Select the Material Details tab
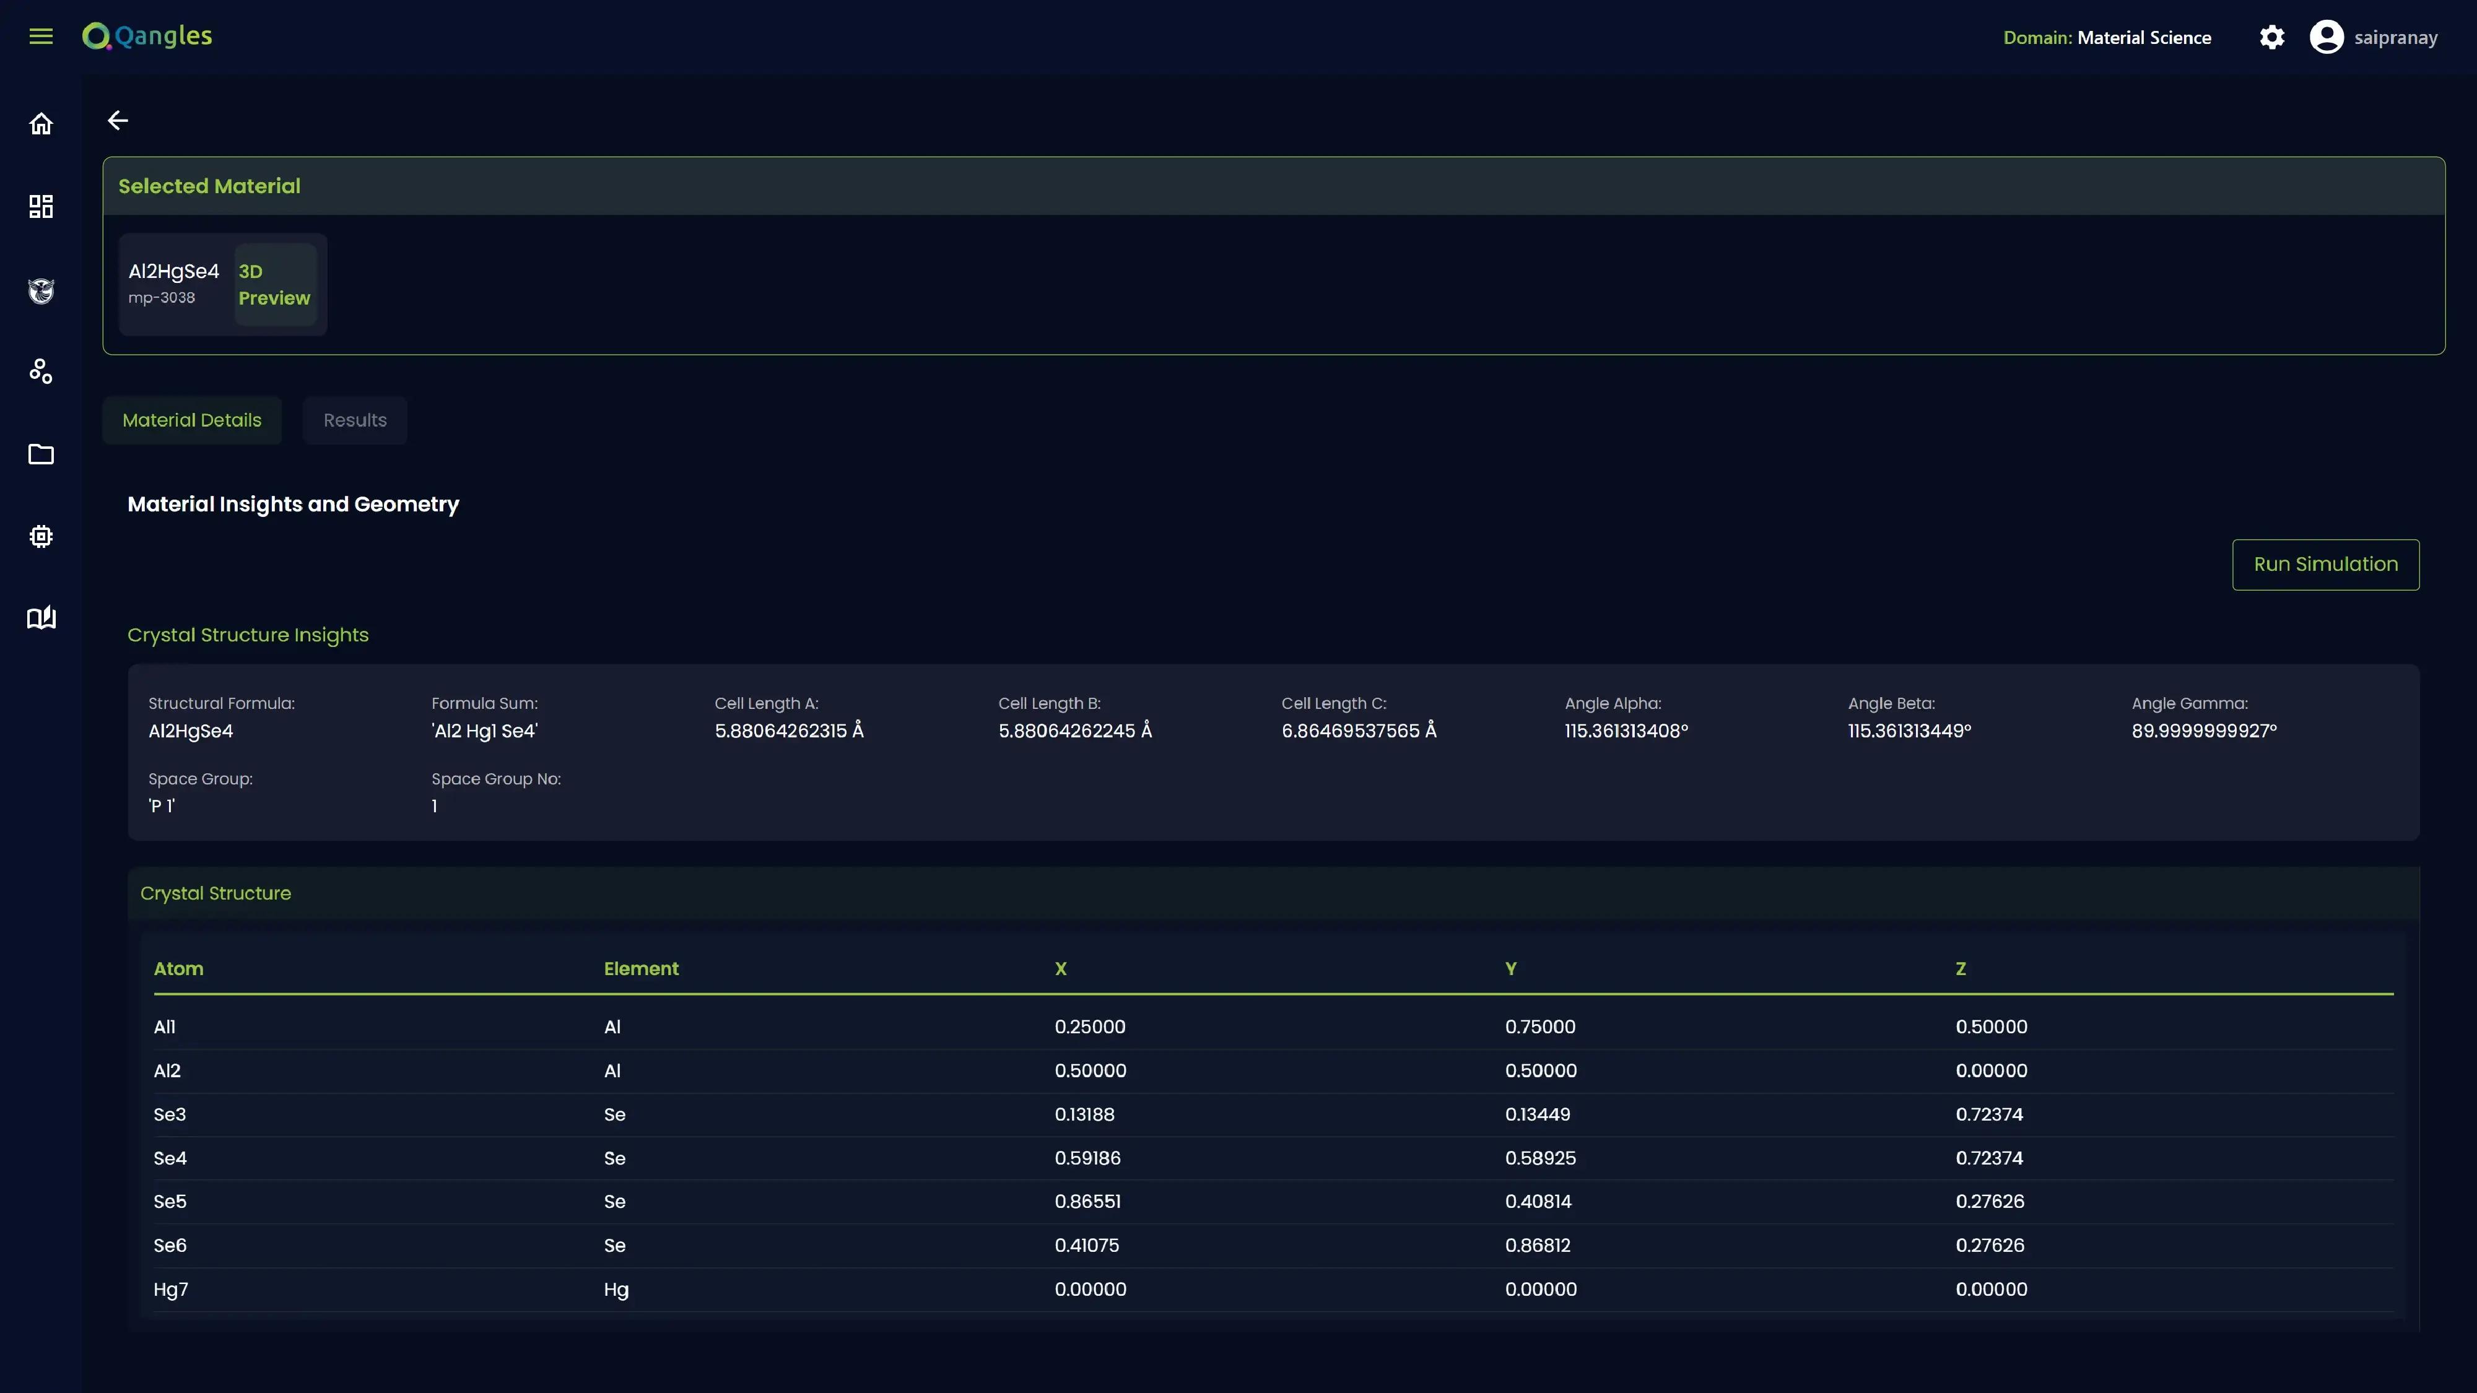Screen dimensions: 2477x1393 coord(191,420)
